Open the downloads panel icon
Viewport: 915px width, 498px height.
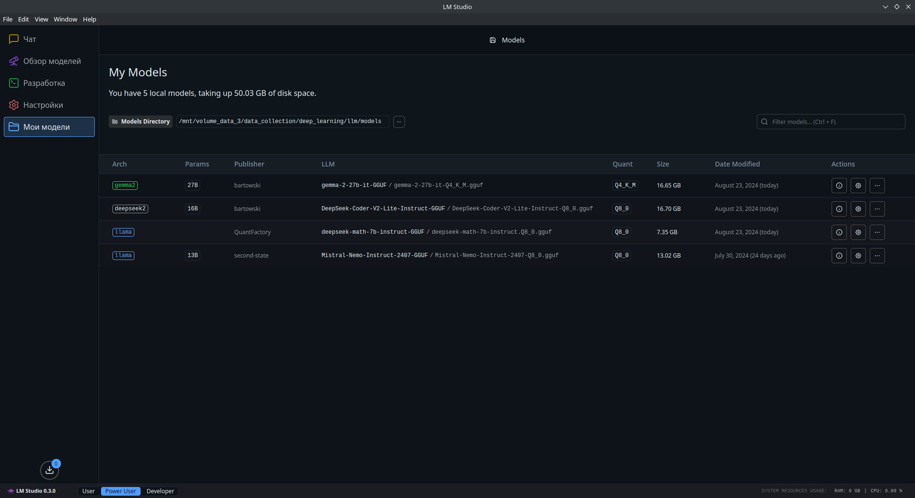[50, 470]
